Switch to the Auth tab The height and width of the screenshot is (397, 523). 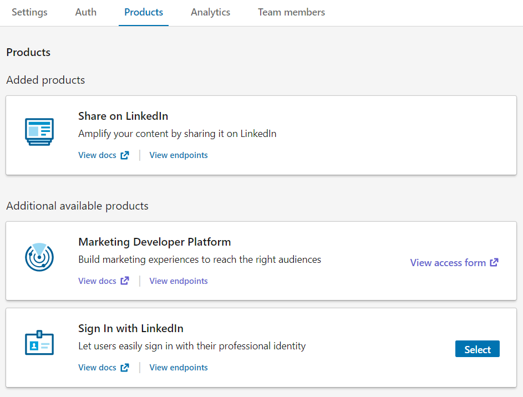[x=86, y=12]
